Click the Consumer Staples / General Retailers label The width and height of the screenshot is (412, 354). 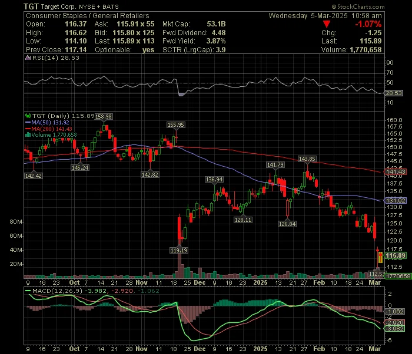[x=88, y=16]
